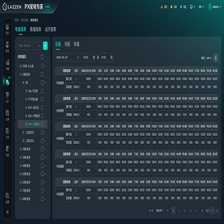This screenshot has height=224, width=224.
Task: Click the green plus add button
Action: (x=45, y=46)
